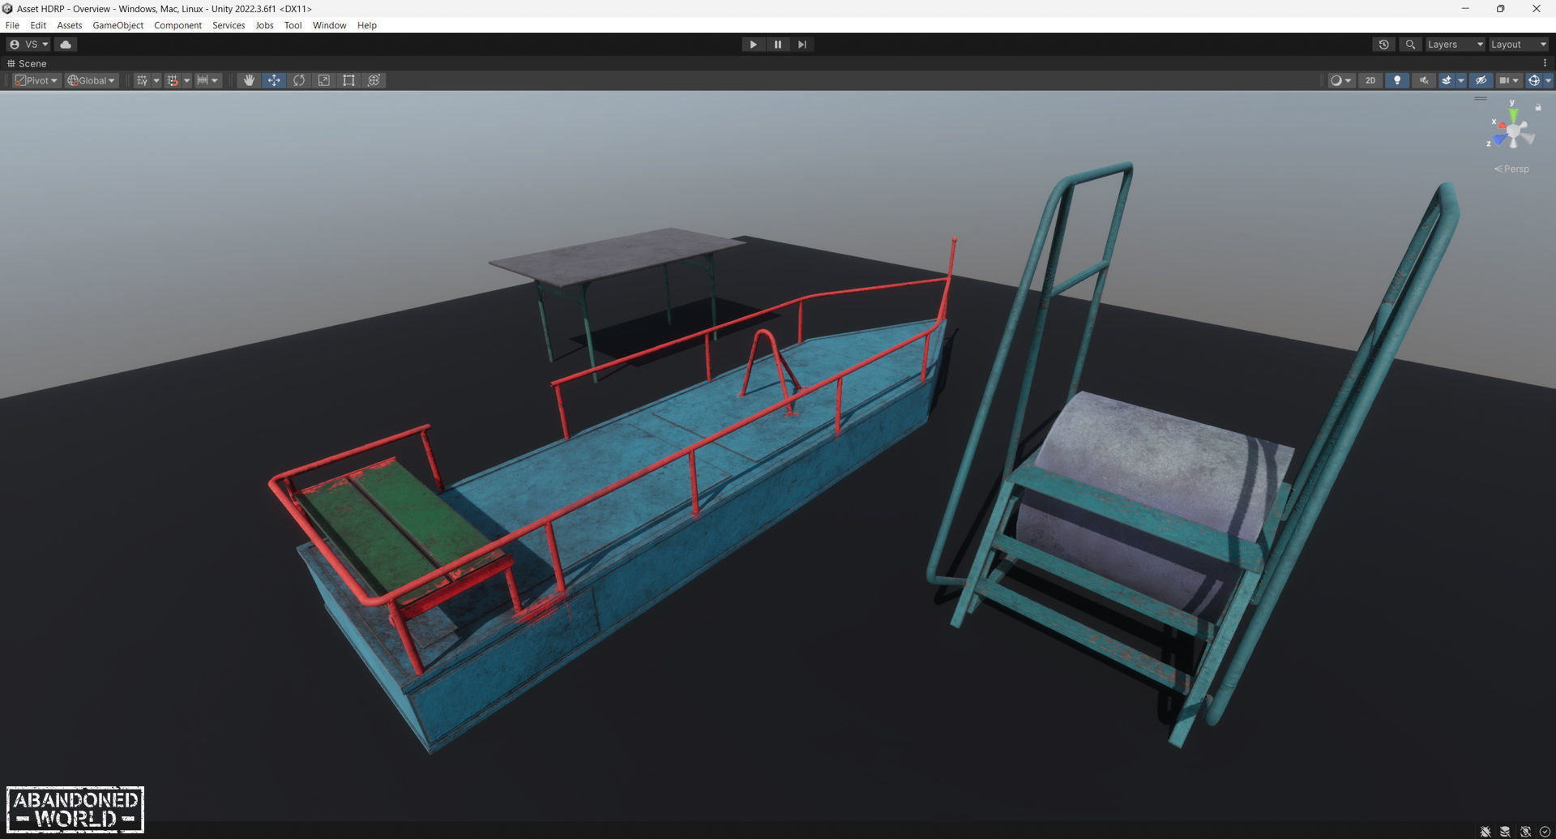Toggle scene lighting bulb

(1396, 80)
